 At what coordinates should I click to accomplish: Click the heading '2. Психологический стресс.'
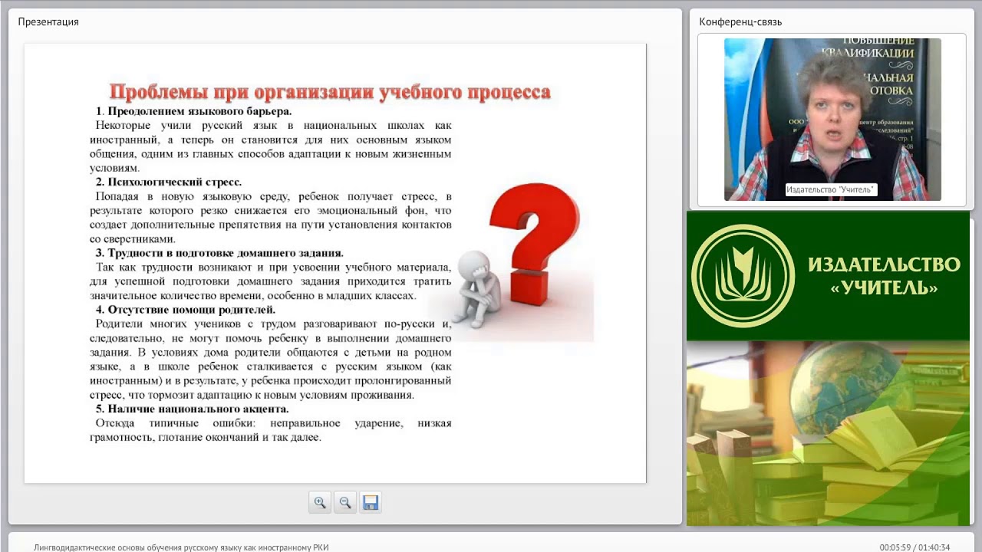point(169,182)
